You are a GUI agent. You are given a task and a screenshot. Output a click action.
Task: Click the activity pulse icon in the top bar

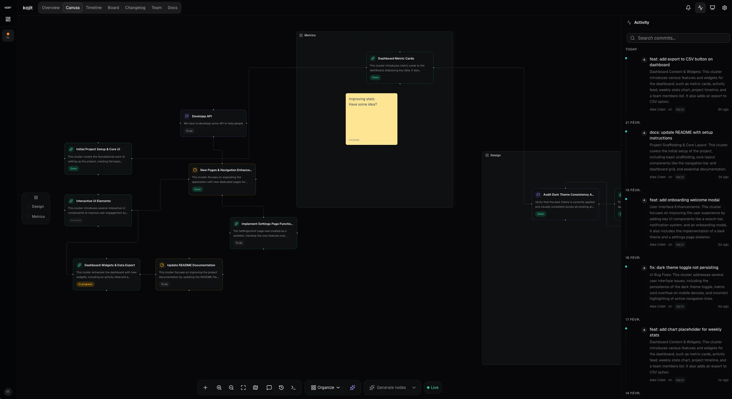click(x=700, y=7)
